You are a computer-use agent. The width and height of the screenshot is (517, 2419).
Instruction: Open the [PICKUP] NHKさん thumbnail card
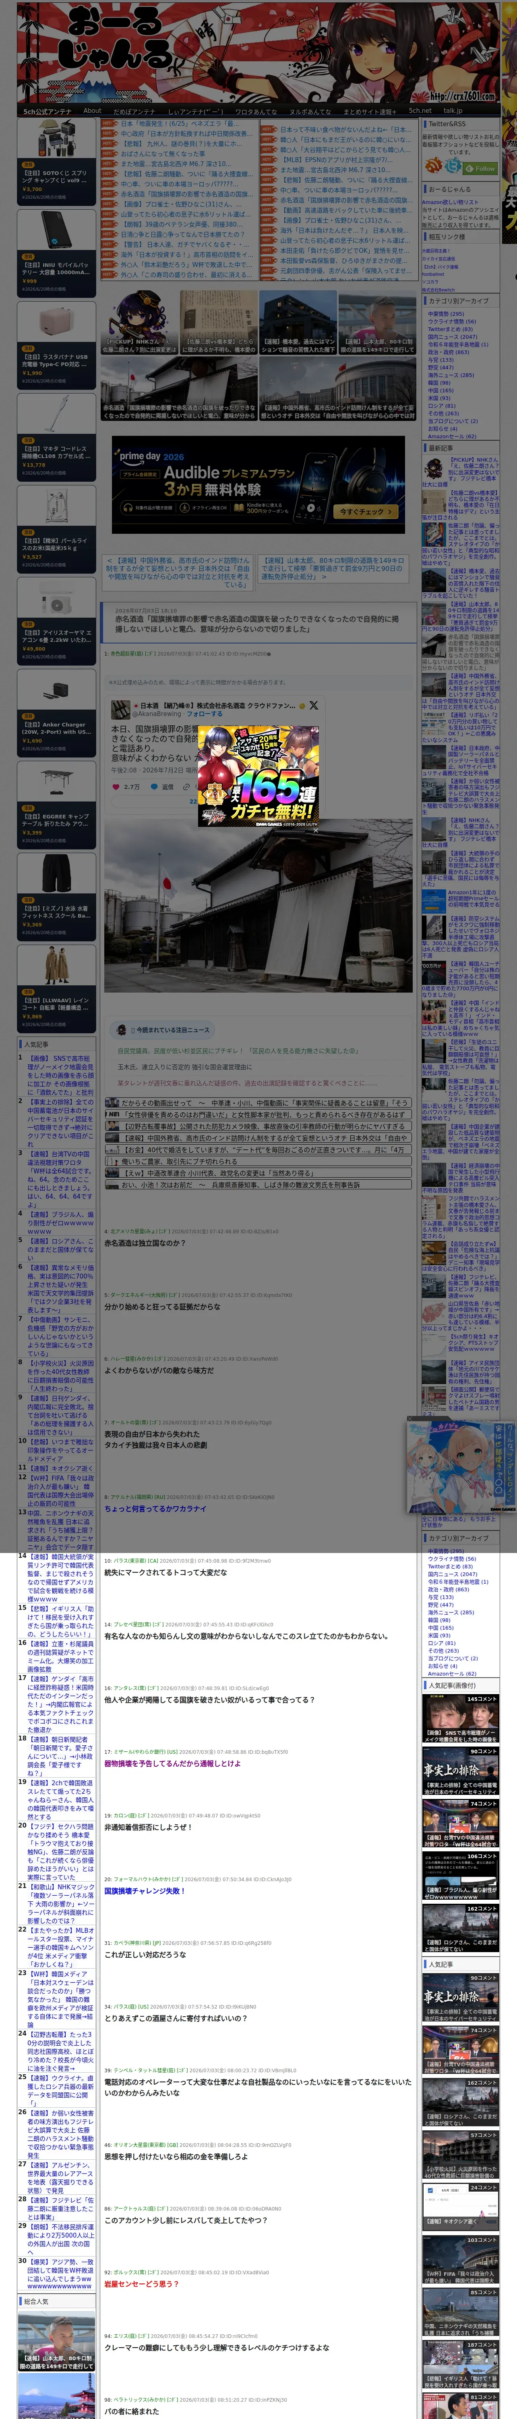(140, 322)
